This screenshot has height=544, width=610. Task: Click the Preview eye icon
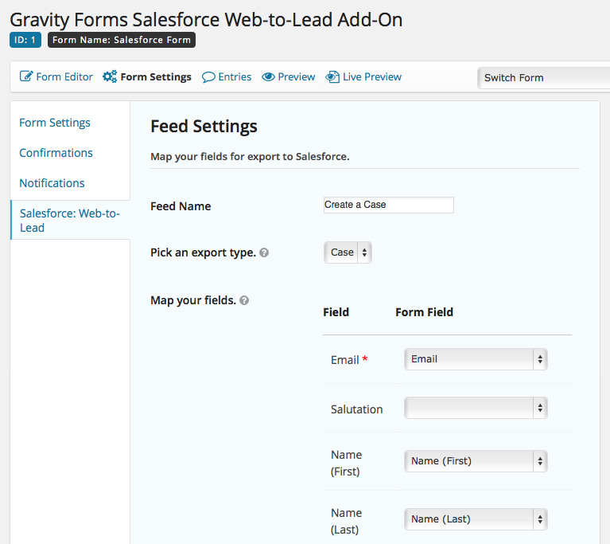(268, 77)
